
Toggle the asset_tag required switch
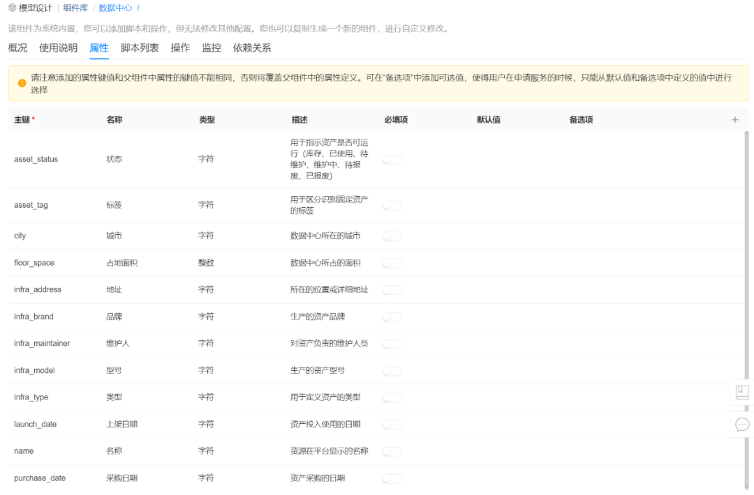pyautogui.click(x=392, y=206)
